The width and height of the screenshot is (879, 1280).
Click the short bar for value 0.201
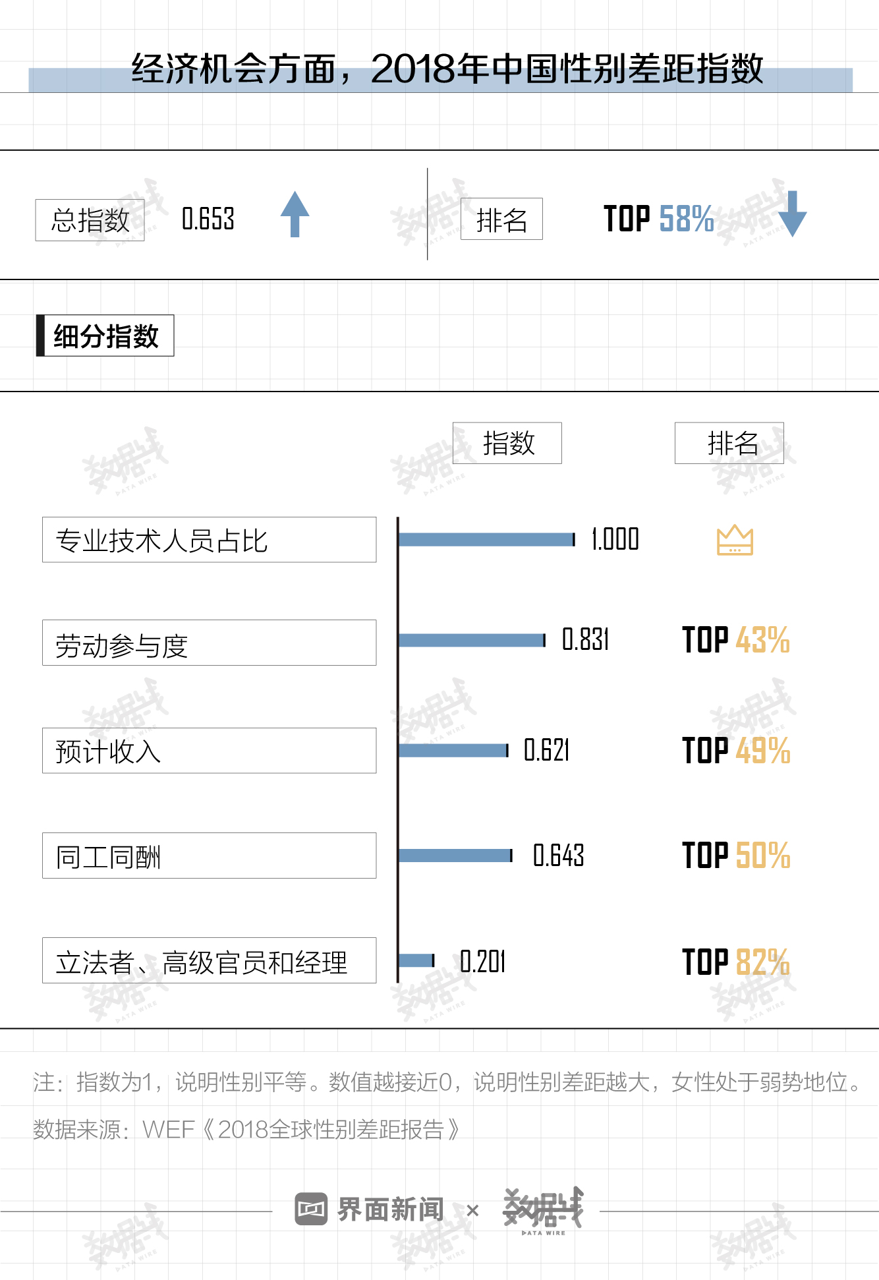[416, 960]
